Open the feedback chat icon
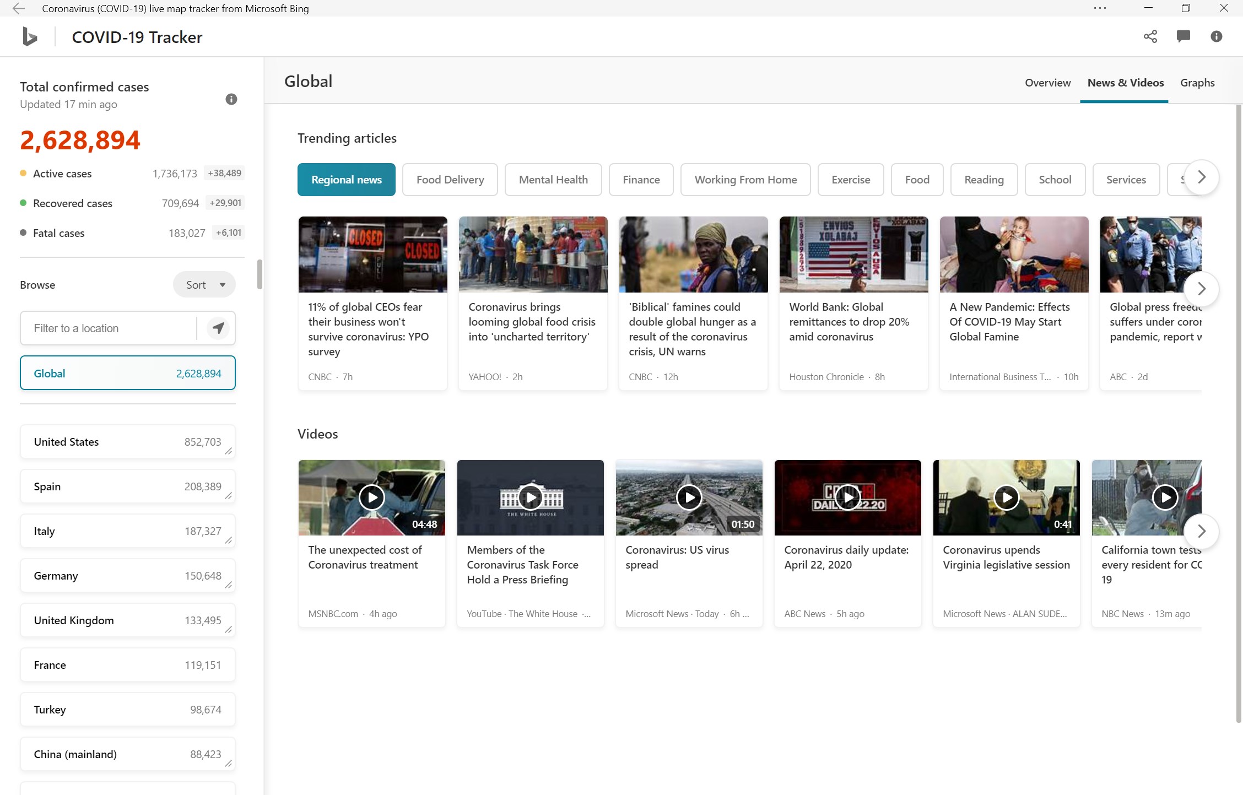The height and width of the screenshot is (795, 1243). pos(1183,36)
